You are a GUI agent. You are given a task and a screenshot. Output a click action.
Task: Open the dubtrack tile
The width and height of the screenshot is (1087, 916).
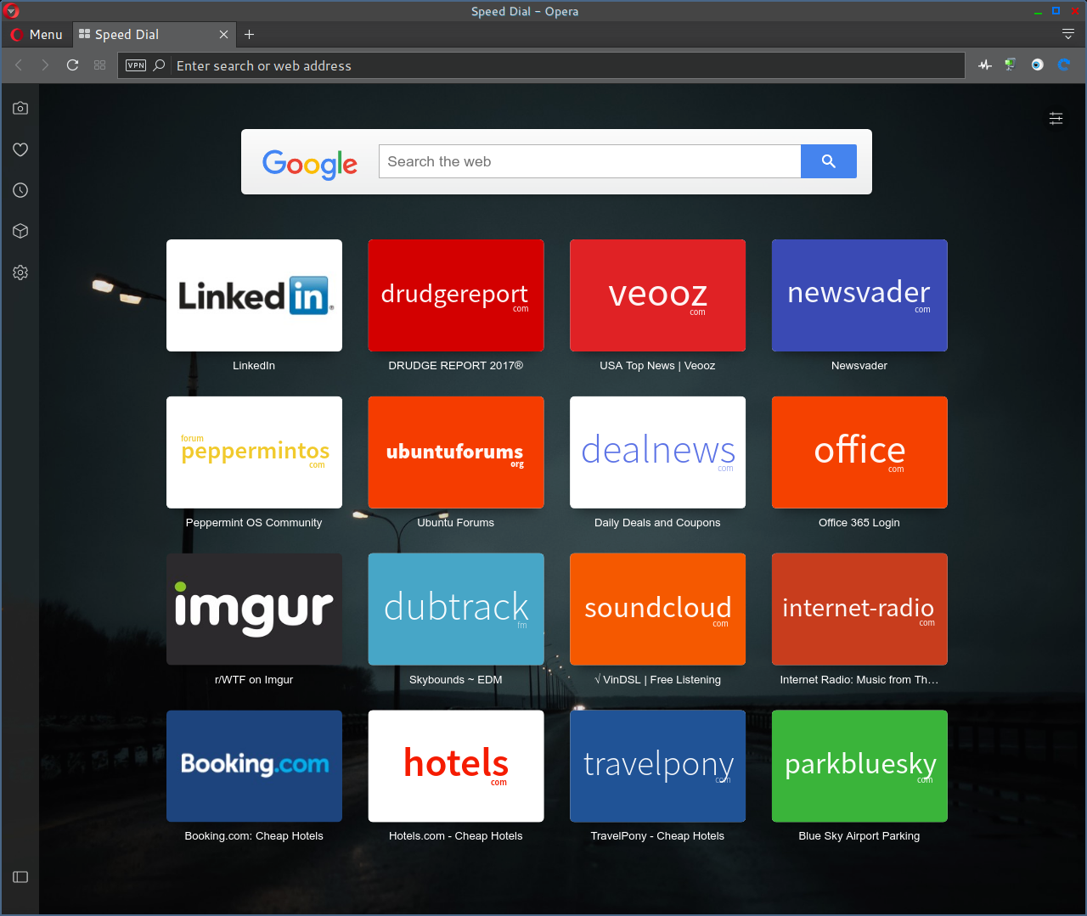456,610
